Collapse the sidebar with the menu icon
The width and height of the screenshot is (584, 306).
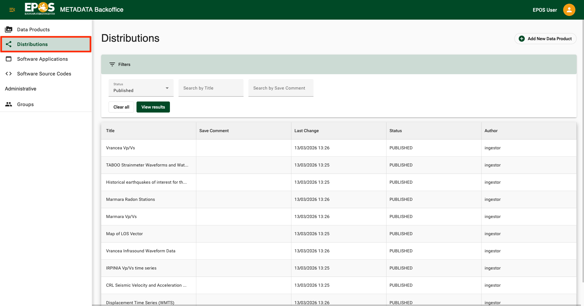12,10
